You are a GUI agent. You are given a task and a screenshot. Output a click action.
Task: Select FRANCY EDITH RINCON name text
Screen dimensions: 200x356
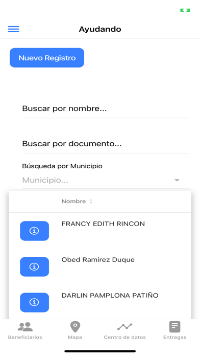coord(103,224)
